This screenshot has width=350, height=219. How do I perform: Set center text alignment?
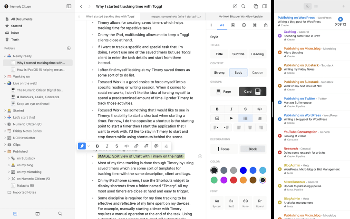[250, 128]
